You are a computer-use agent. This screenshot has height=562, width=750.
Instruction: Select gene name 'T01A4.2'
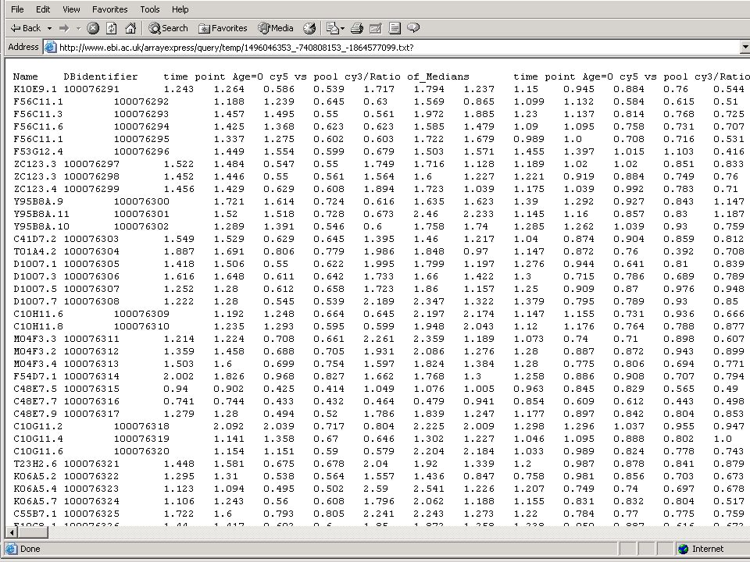pyautogui.click(x=35, y=251)
